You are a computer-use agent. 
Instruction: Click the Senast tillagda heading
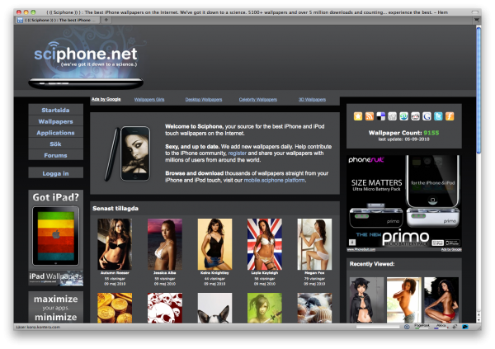[115, 209]
